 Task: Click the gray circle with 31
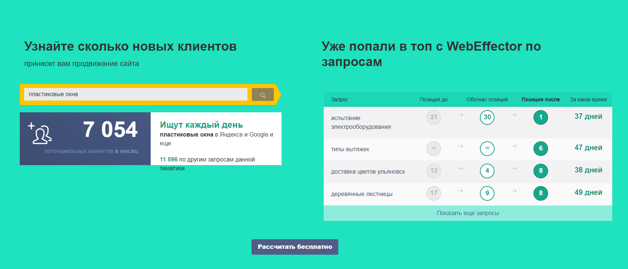[x=434, y=117]
